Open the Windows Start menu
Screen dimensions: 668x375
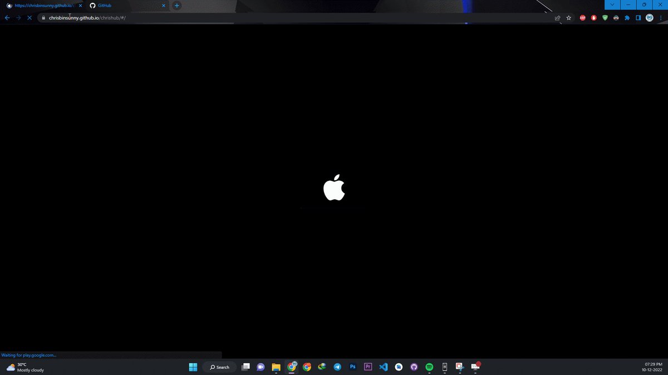193,367
